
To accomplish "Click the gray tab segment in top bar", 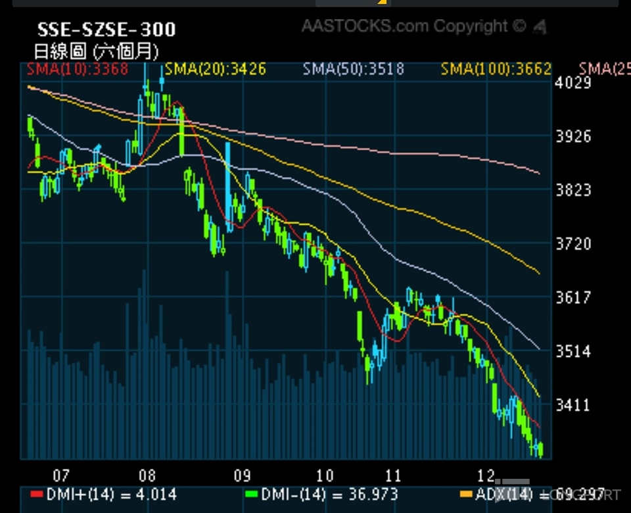I will [352, 3].
